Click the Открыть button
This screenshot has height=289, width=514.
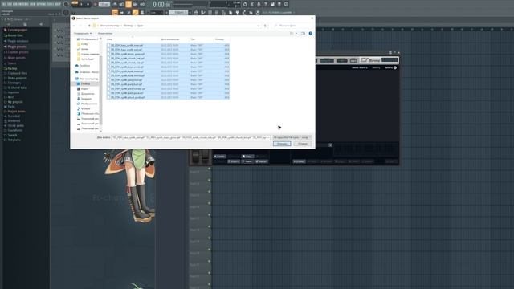[x=282, y=144]
